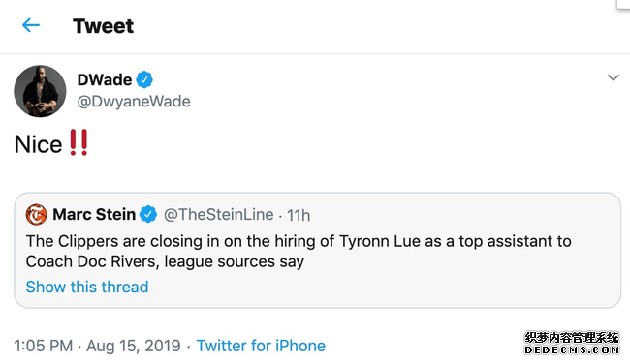Image resolution: width=630 pixels, height=364 pixels.
Task: Click the 1:05 PM Aug 15, 2019 timestamp
Action: tap(97, 346)
